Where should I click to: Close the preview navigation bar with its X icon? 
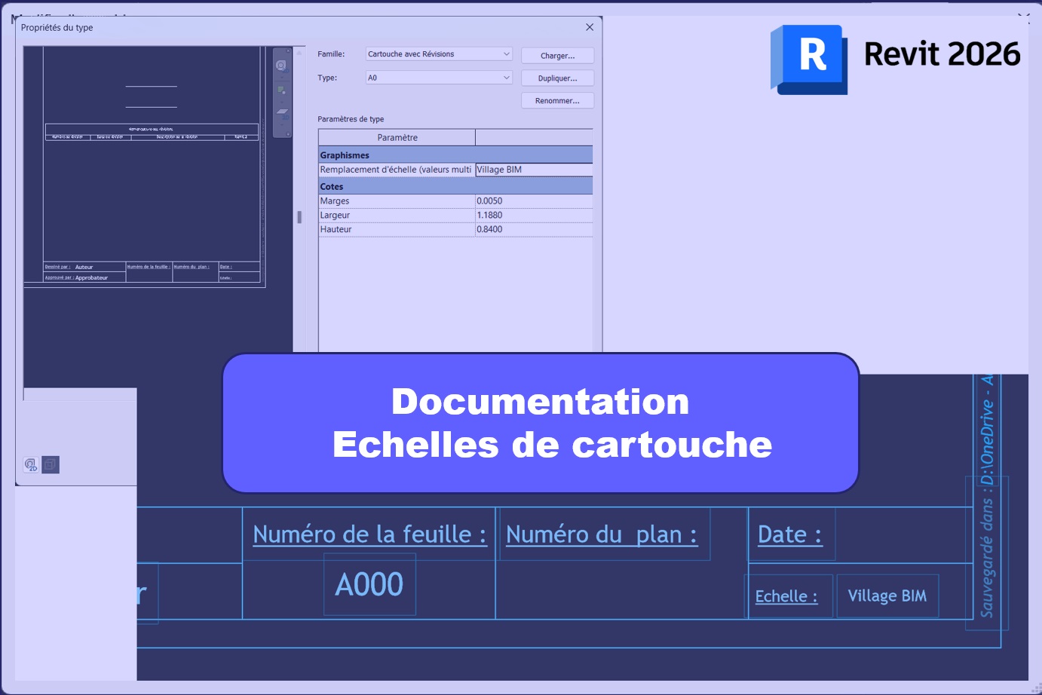tap(288, 51)
